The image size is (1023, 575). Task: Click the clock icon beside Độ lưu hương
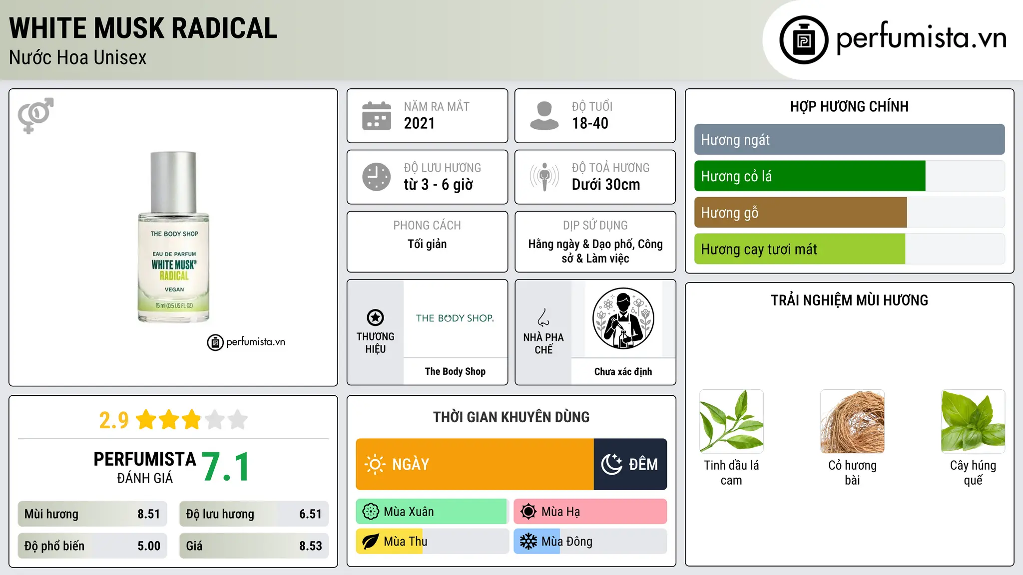click(376, 177)
